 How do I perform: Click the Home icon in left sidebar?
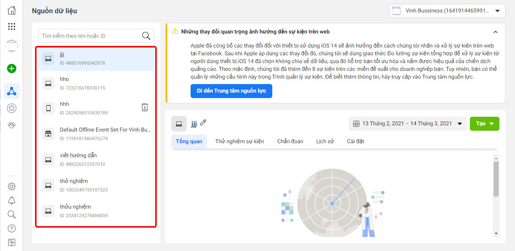pyautogui.click(x=12, y=10)
